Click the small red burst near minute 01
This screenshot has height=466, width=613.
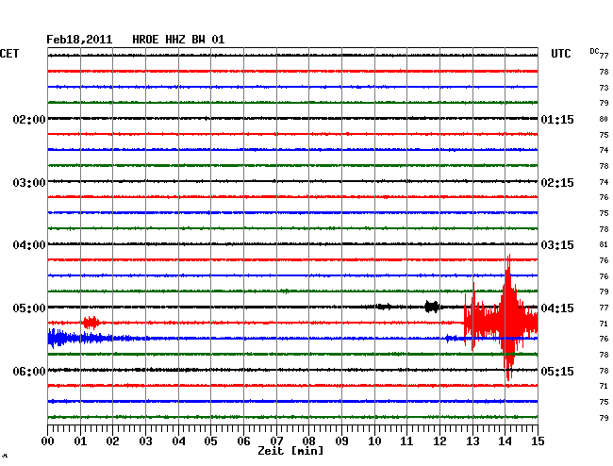(91, 323)
